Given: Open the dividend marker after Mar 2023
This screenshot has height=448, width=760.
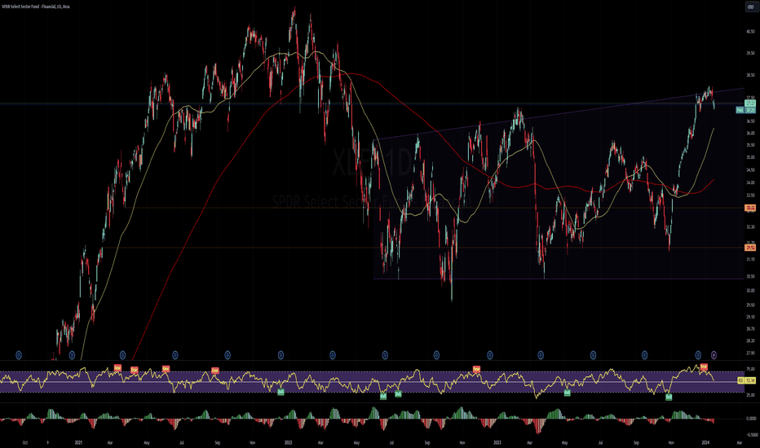Looking at the screenshot, I should [x=541, y=355].
